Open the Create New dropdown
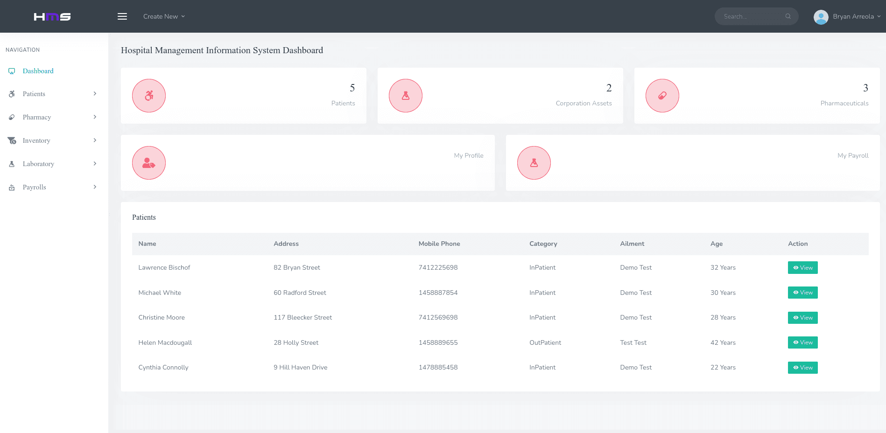 [164, 16]
